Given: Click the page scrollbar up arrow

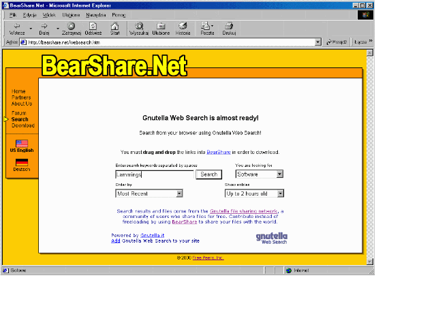Looking at the screenshot, I should (x=369, y=53).
